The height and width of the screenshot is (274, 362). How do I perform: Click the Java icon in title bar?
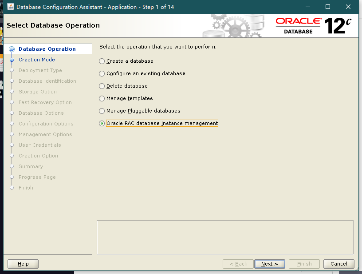click(x=10, y=7)
